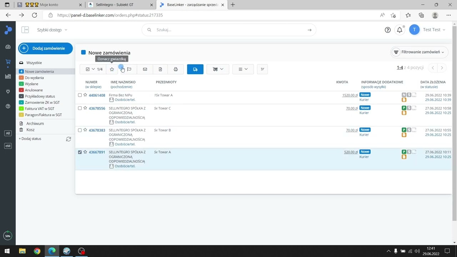
Task: Click the star icon in toolbar
Action: pyautogui.click(x=112, y=69)
